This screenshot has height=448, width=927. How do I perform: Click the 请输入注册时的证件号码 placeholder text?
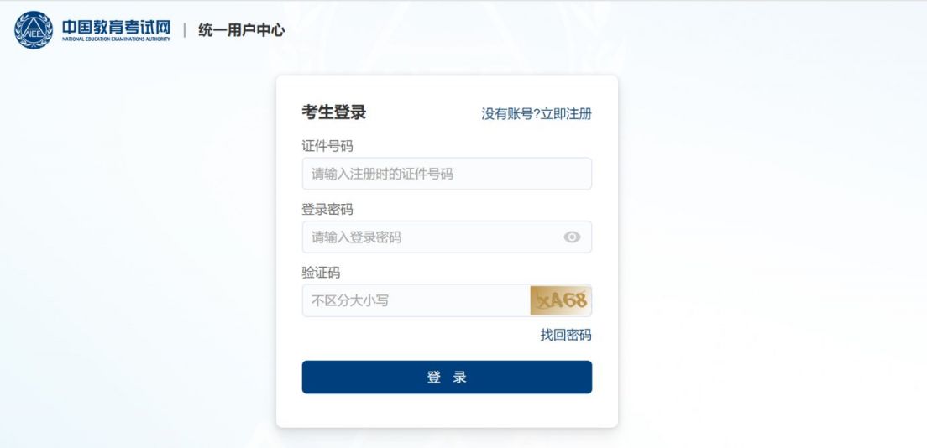pos(383,174)
